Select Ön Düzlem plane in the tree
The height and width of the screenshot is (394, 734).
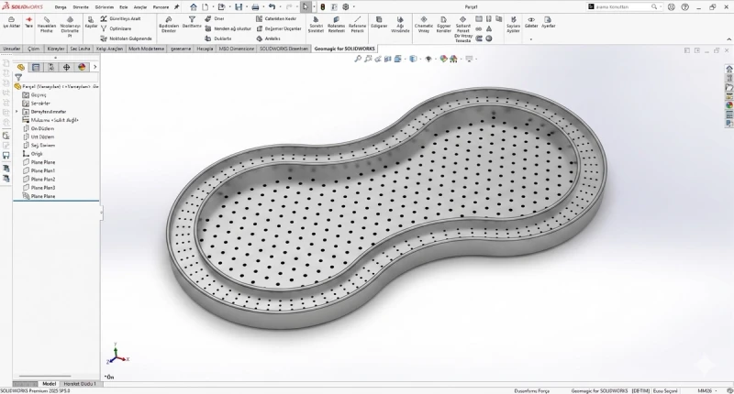(39, 128)
